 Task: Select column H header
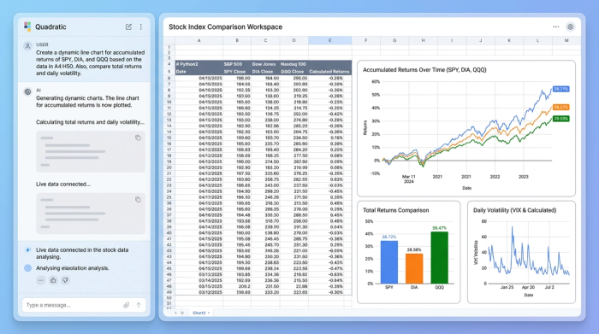424,40
